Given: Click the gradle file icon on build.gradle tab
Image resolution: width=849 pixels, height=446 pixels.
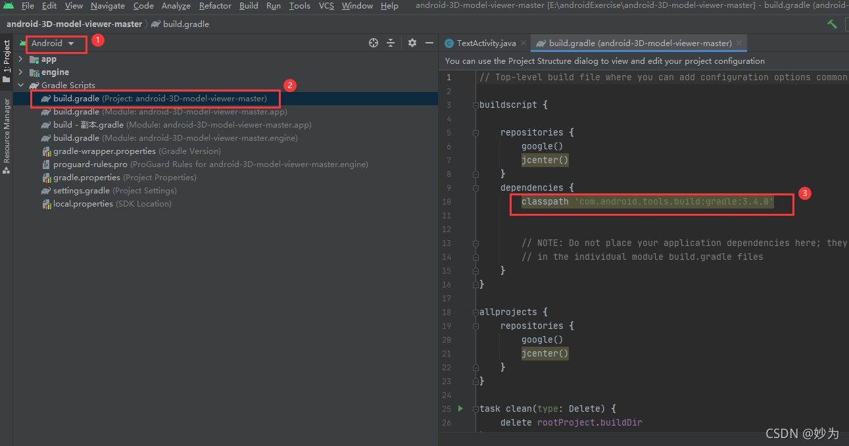Looking at the screenshot, I should point(541,43).
